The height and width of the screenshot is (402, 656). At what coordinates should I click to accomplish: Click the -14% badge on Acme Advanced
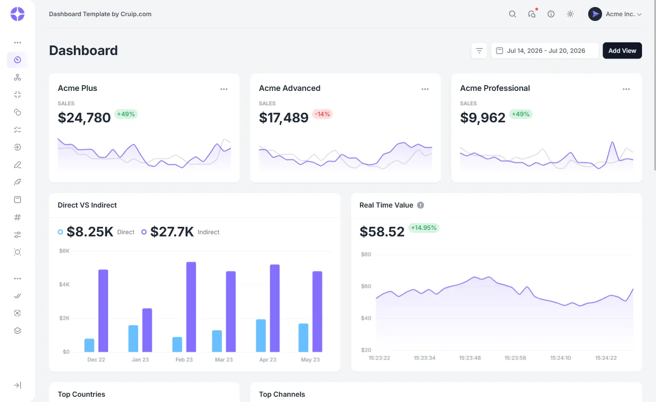coord(322,114)
